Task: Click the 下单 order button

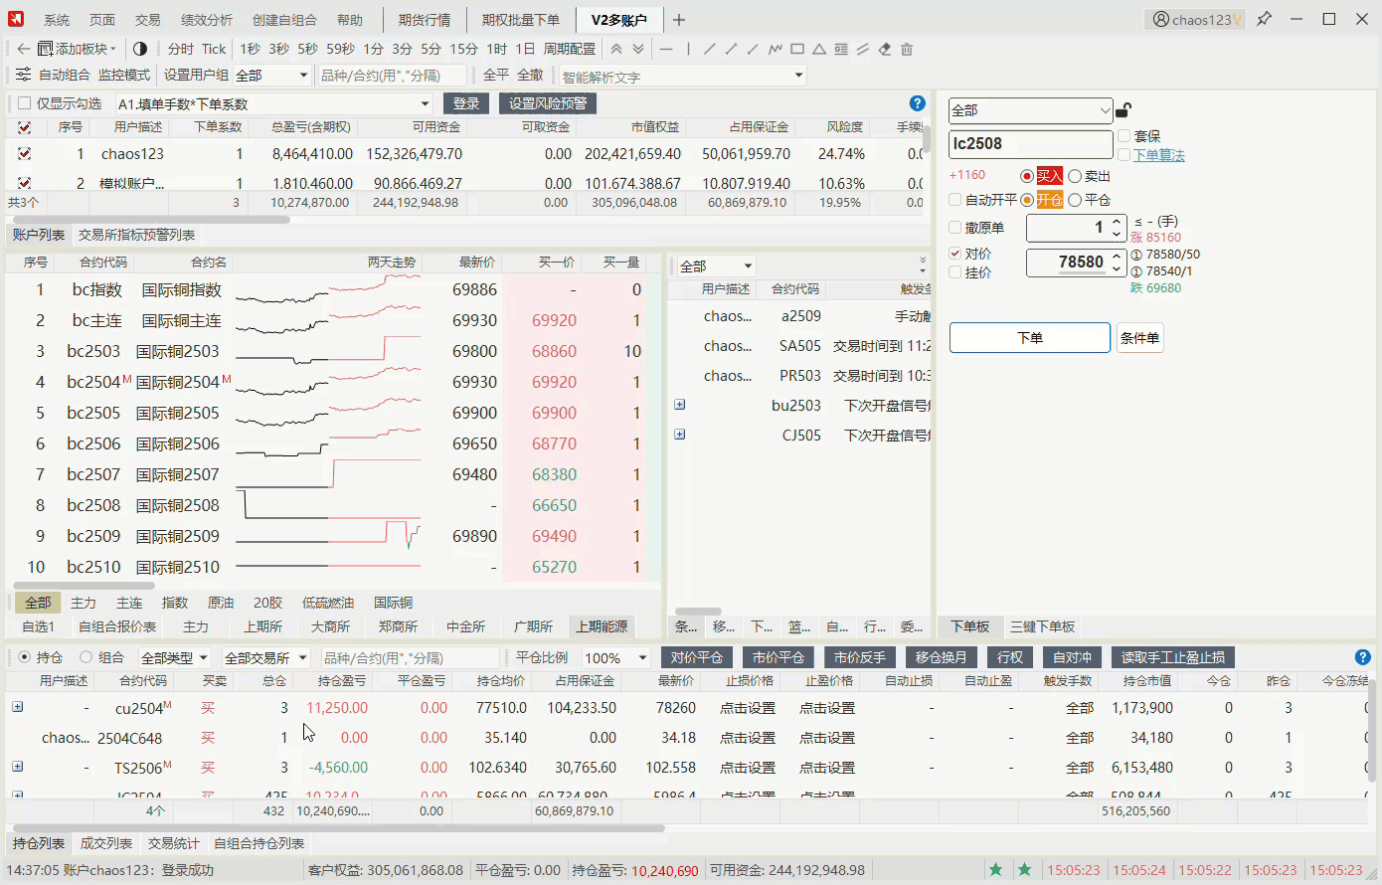Action: (x=1029, y=338)
